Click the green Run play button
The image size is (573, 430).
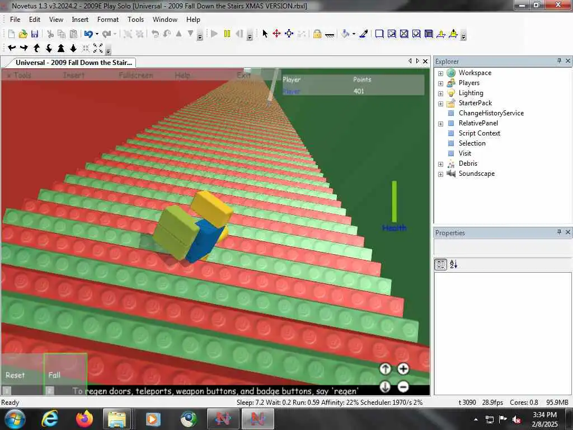(214, 34)
